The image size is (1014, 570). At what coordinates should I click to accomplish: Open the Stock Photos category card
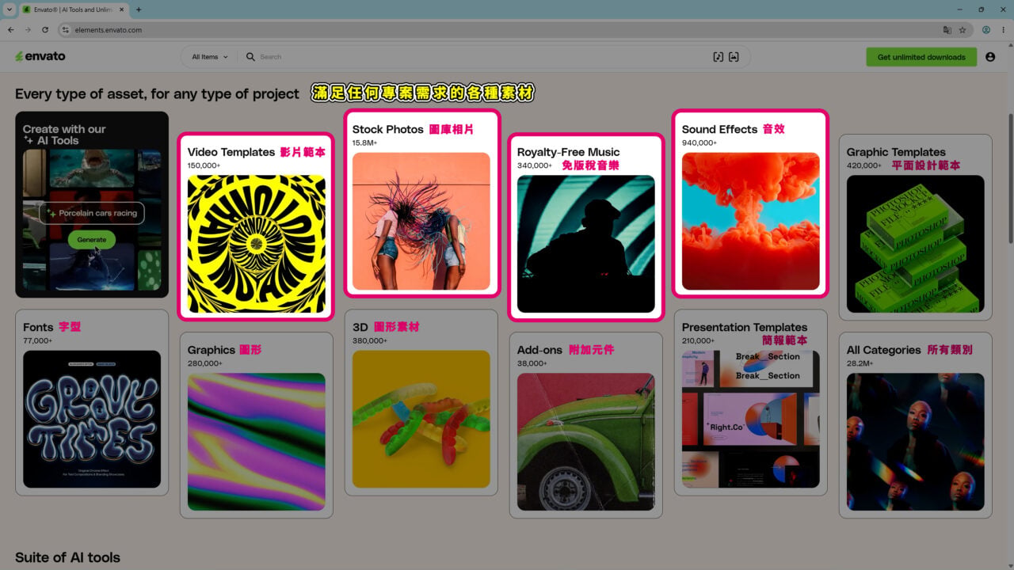(421, 203)
